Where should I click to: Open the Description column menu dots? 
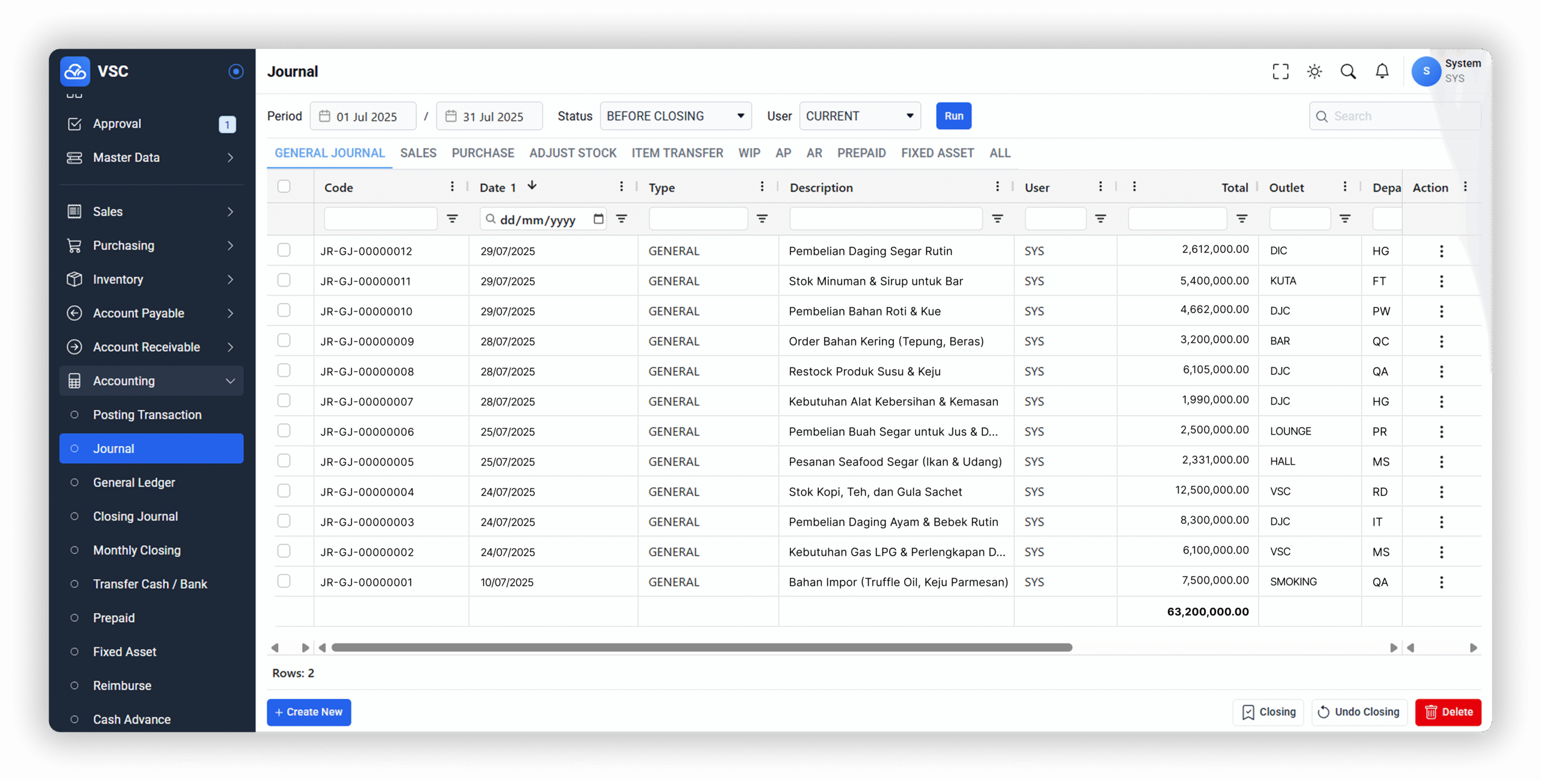[997, 187]
